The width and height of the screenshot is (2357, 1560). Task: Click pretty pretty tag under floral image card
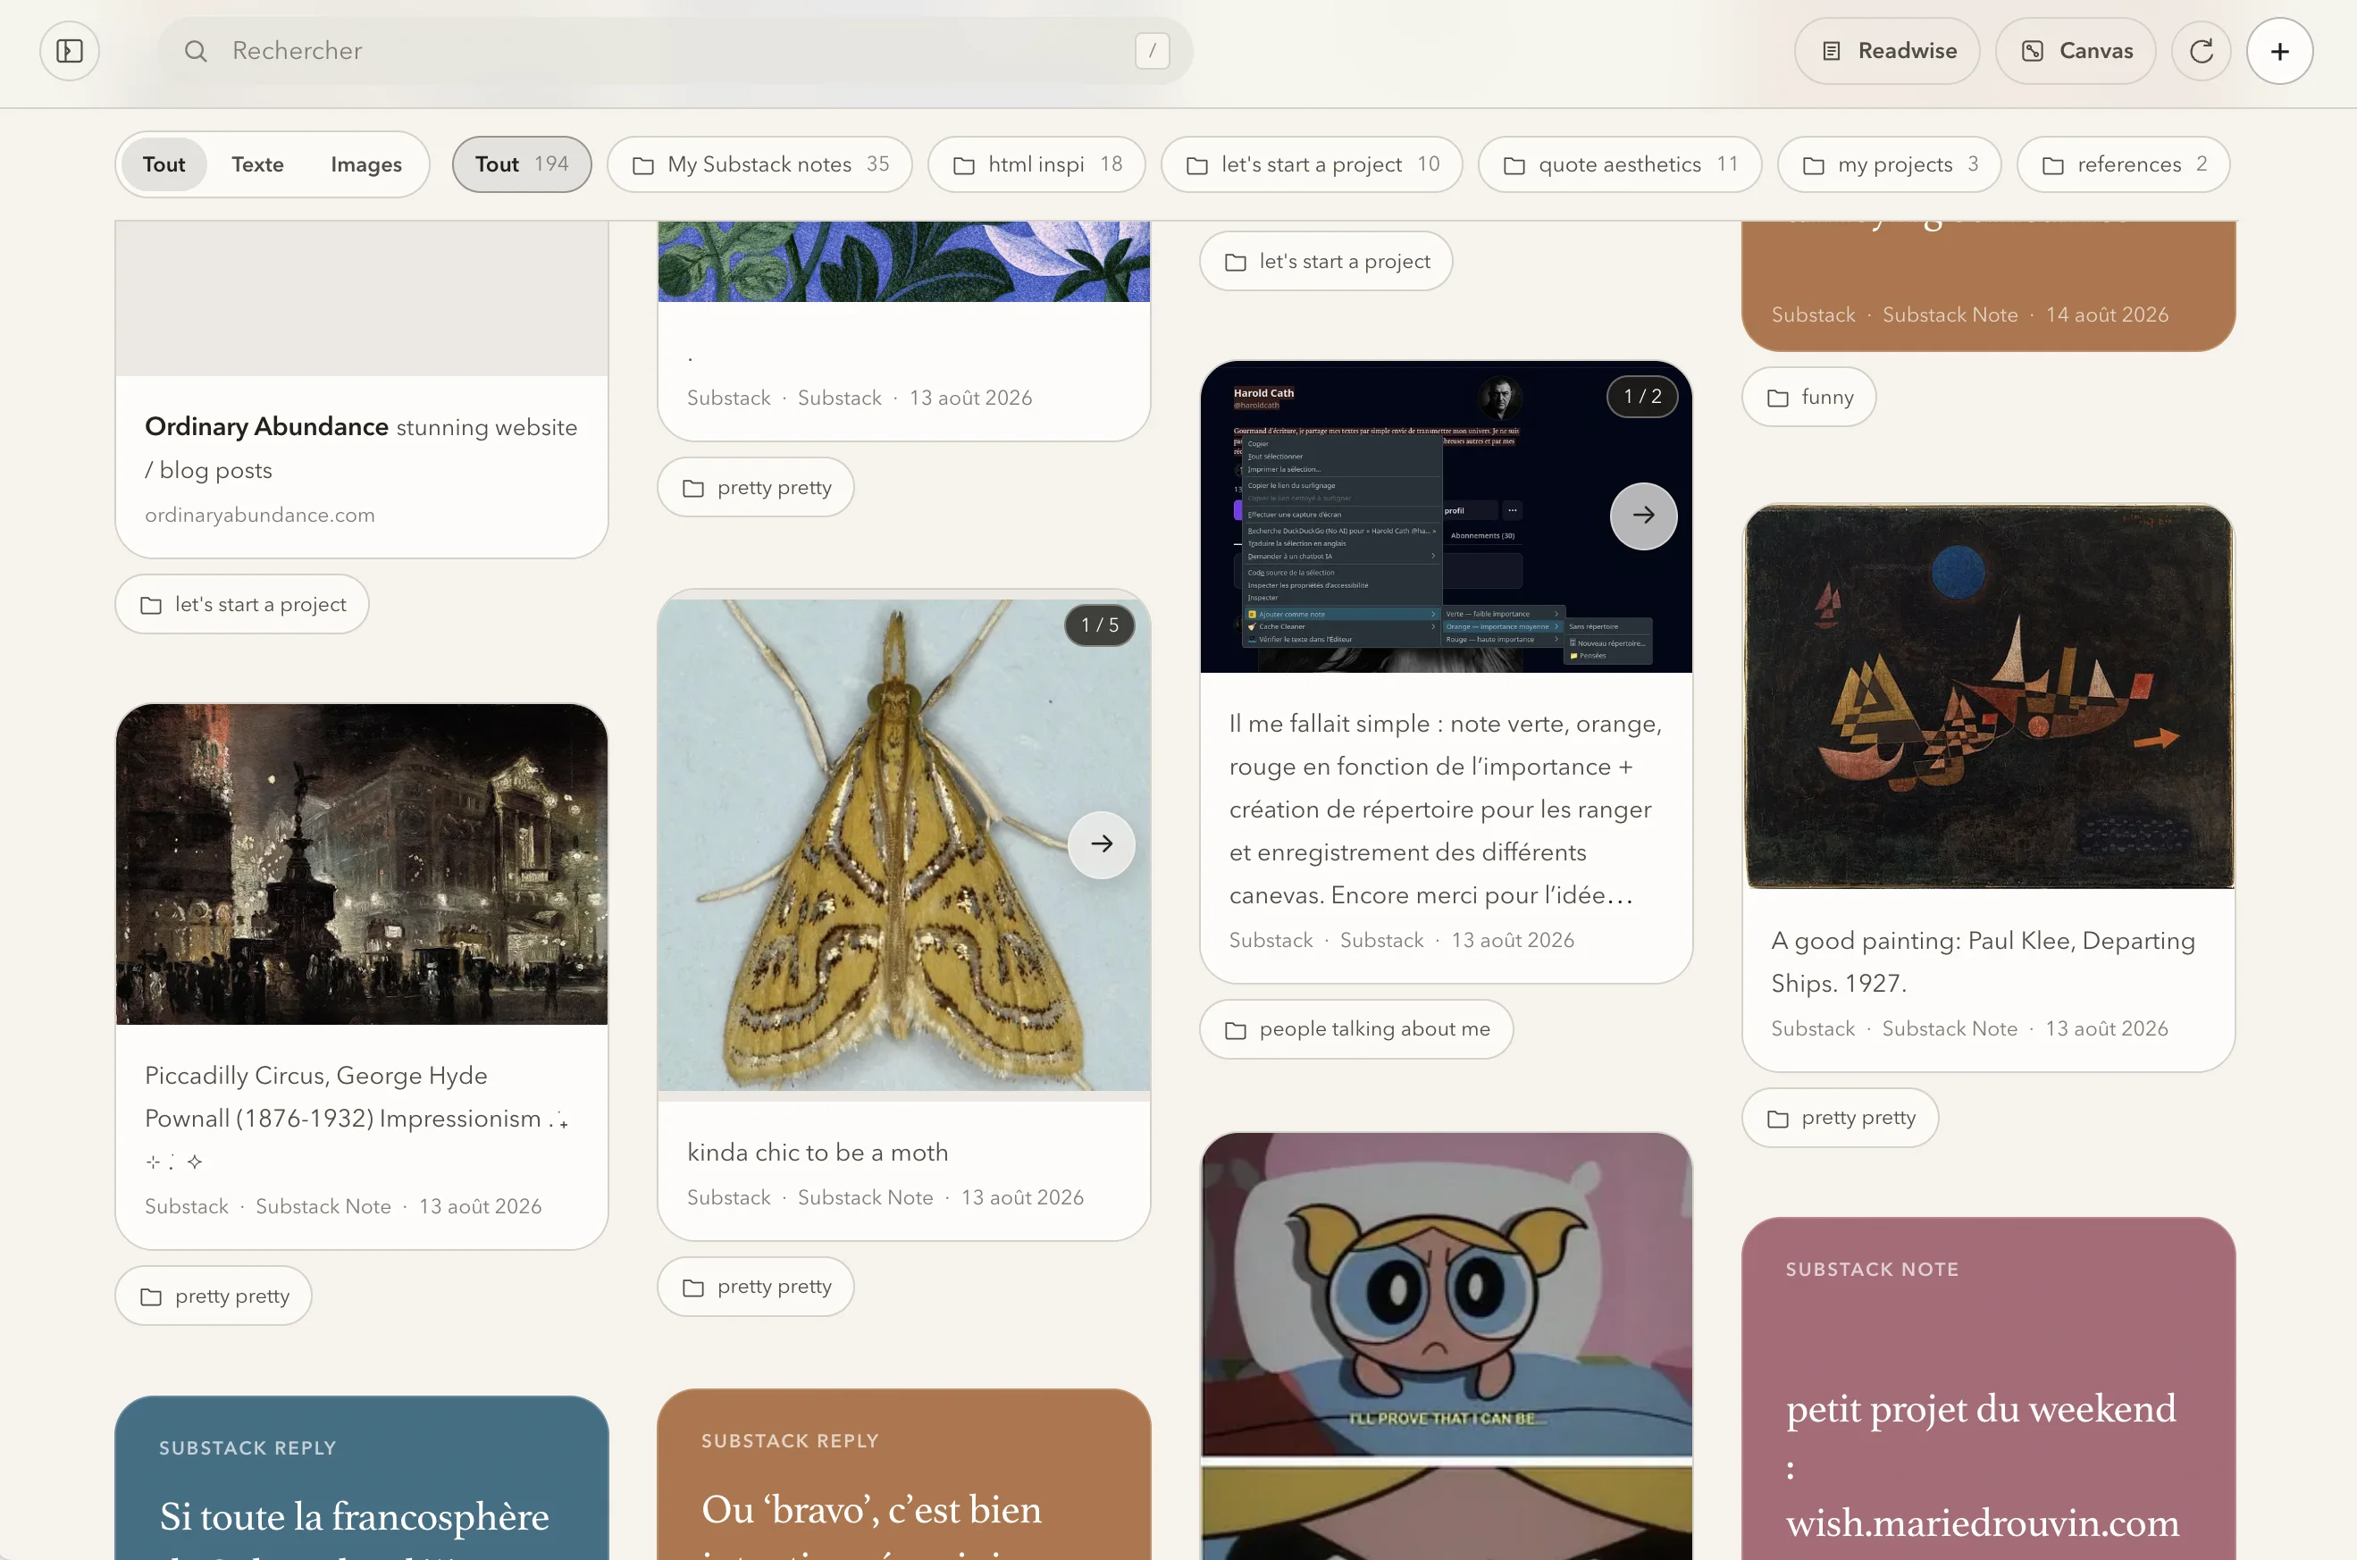[x=756, y=488]
